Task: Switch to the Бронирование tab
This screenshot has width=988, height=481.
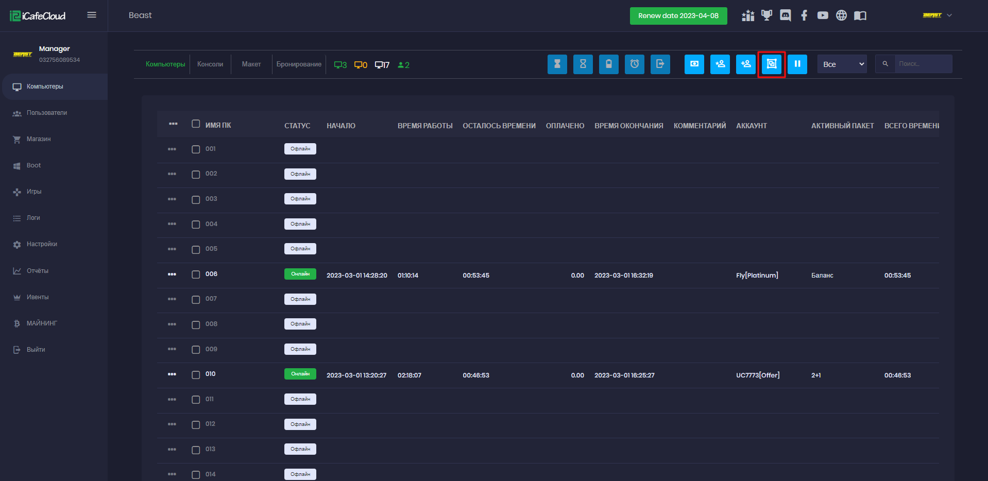Action: coord(299,64)
